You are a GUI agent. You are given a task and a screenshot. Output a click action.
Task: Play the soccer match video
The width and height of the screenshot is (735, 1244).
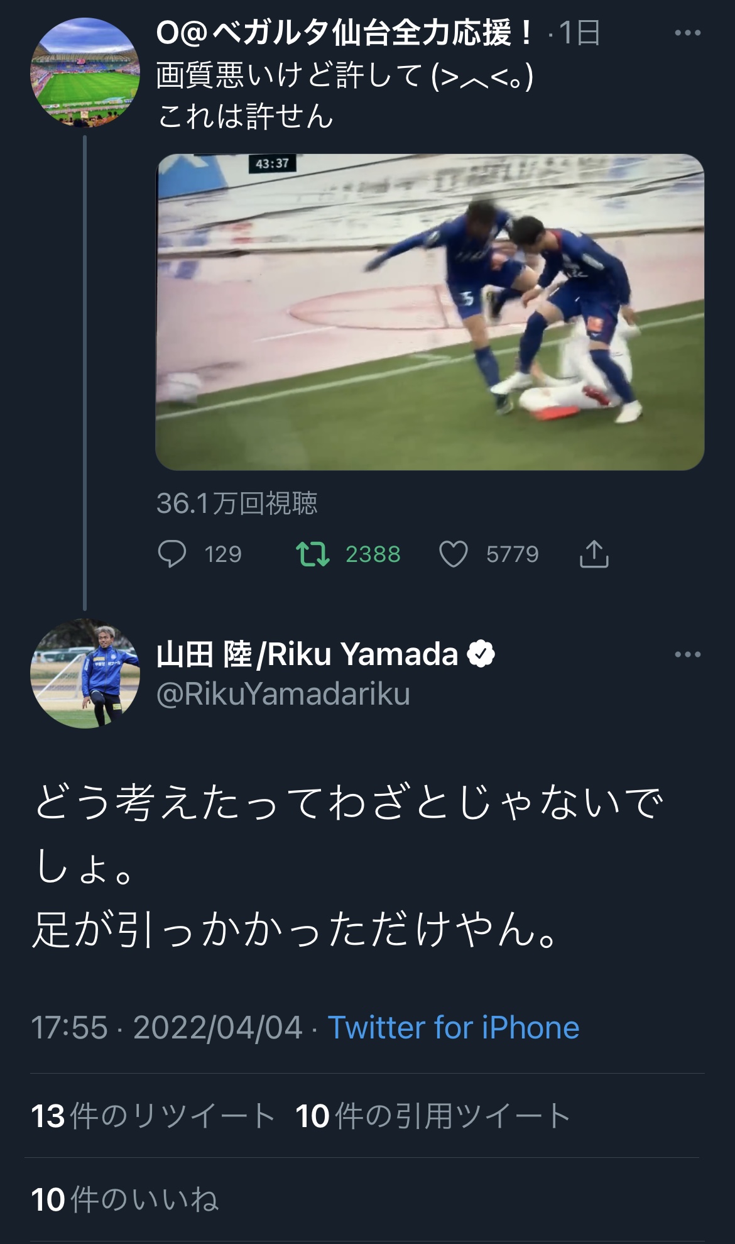pos(430,312)
